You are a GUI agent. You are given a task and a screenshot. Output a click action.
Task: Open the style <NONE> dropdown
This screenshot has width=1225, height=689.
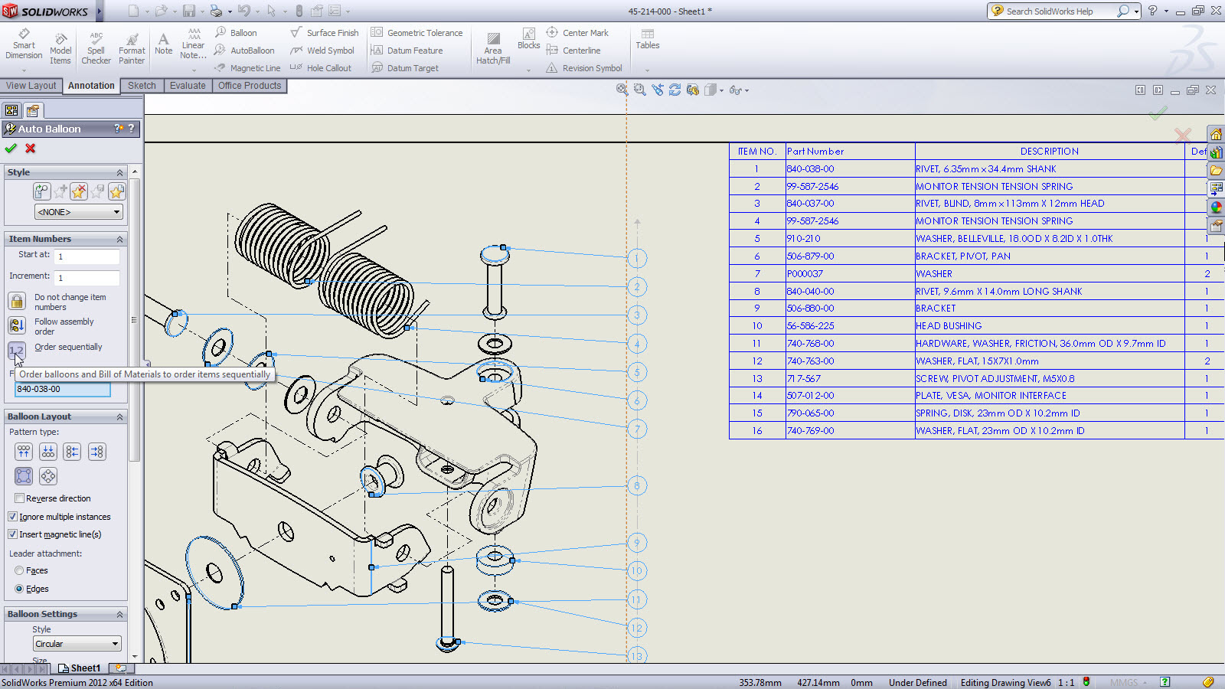coord(79,212)
